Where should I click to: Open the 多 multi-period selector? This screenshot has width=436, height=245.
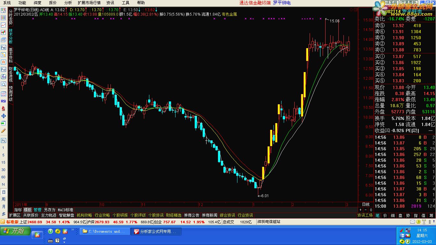pyautogui.click(x=4, y=214)
